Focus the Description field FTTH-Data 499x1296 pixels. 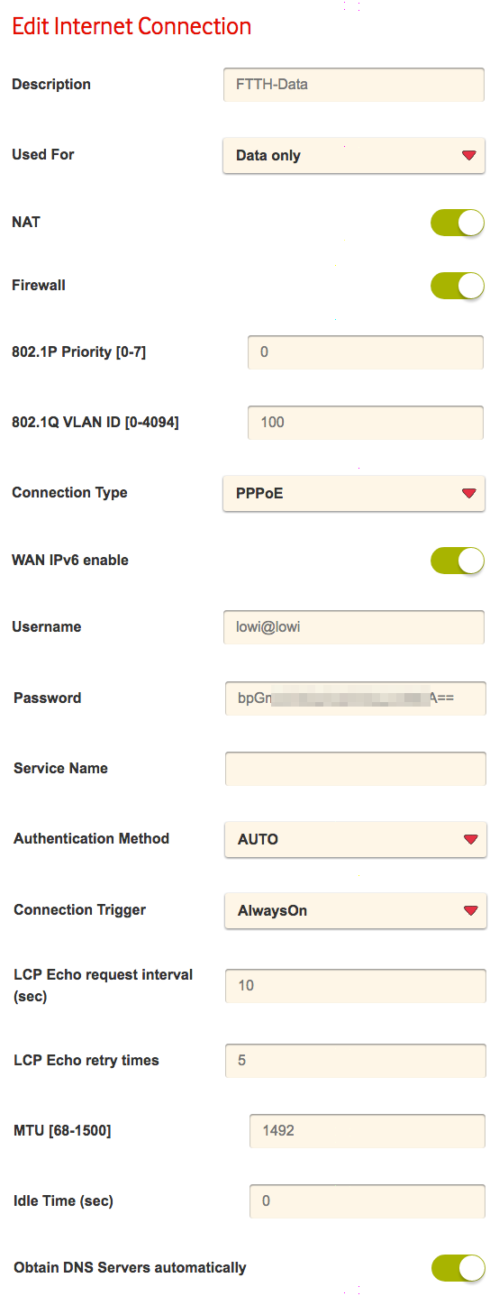pos(354,85)
